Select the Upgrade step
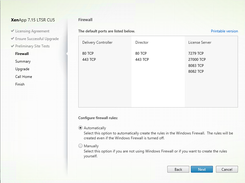Image resolution: width=245 pixels, height=183 pixels. [22, 69]
